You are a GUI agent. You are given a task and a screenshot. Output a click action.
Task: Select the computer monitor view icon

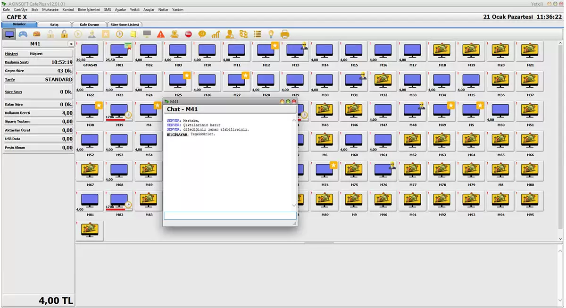click(9, 34)
